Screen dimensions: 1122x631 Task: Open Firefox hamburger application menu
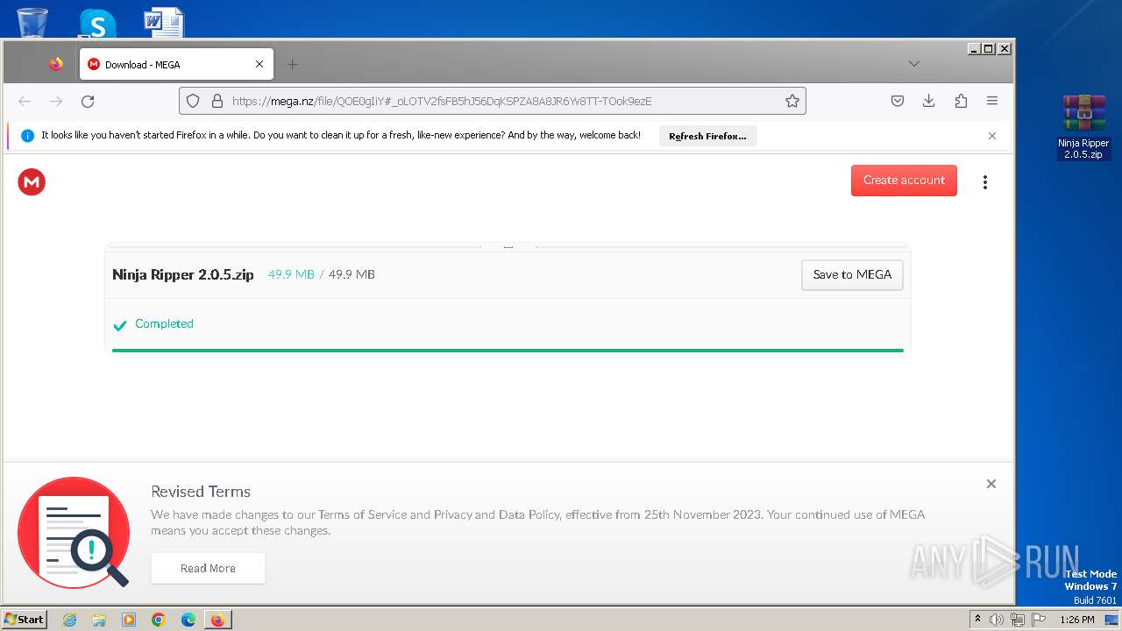992,101
